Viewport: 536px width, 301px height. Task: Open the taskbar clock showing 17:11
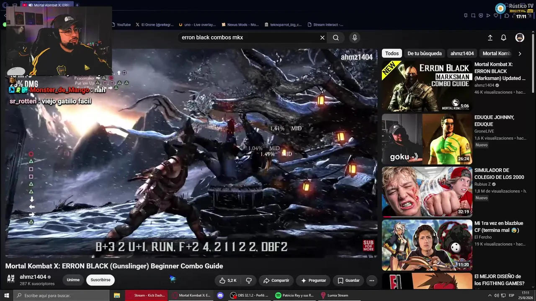click(x=525, y=296)
